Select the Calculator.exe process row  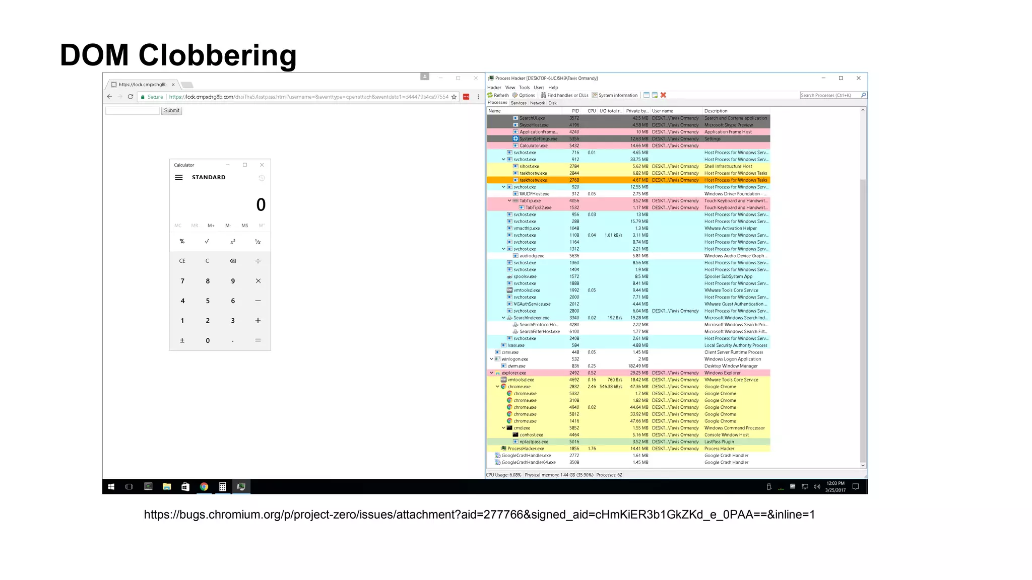coord(628,146)
